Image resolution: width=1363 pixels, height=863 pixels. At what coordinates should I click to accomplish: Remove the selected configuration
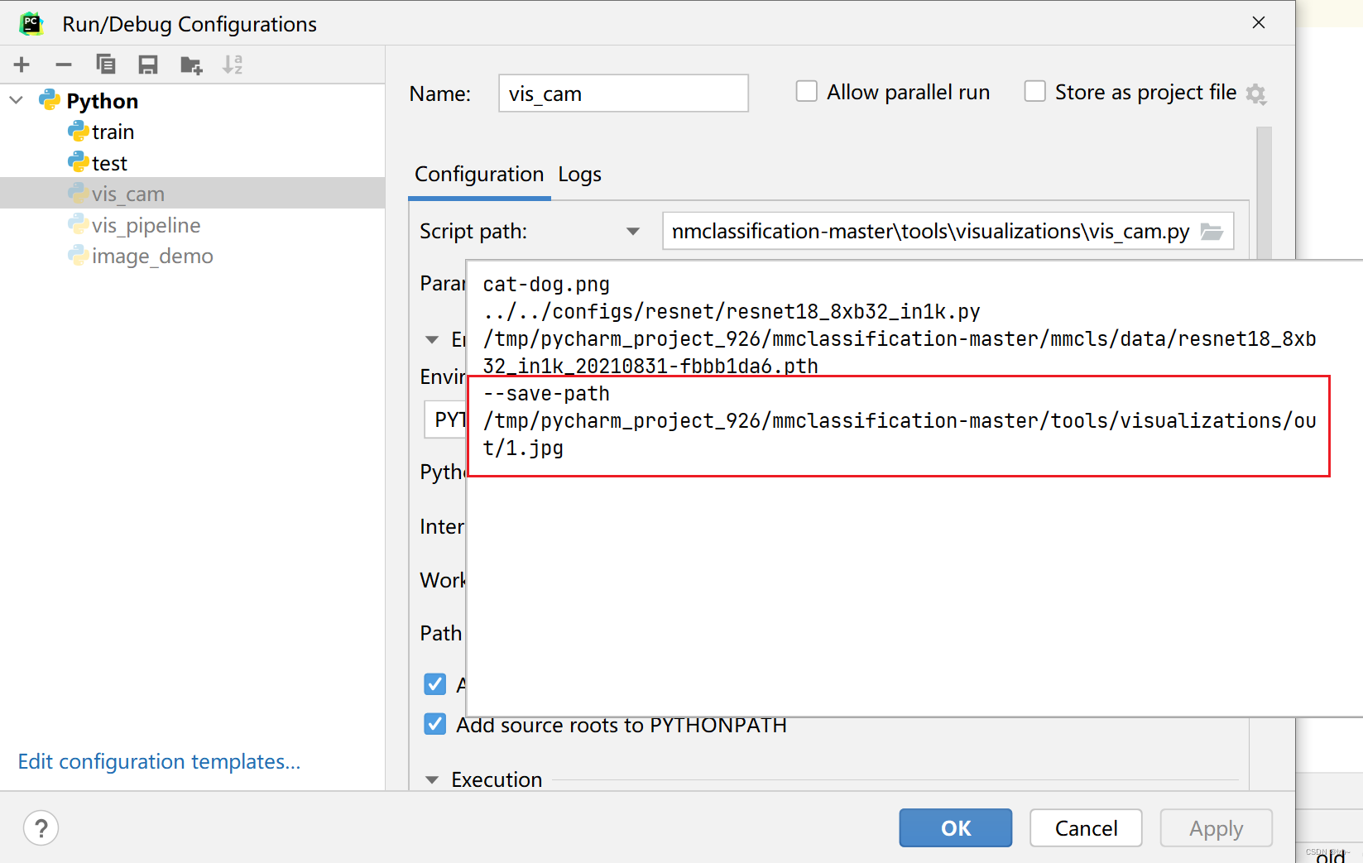coord(63,64)
